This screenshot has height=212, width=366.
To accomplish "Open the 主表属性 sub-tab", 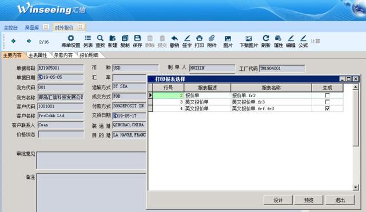I will click(x=38, y=55).
